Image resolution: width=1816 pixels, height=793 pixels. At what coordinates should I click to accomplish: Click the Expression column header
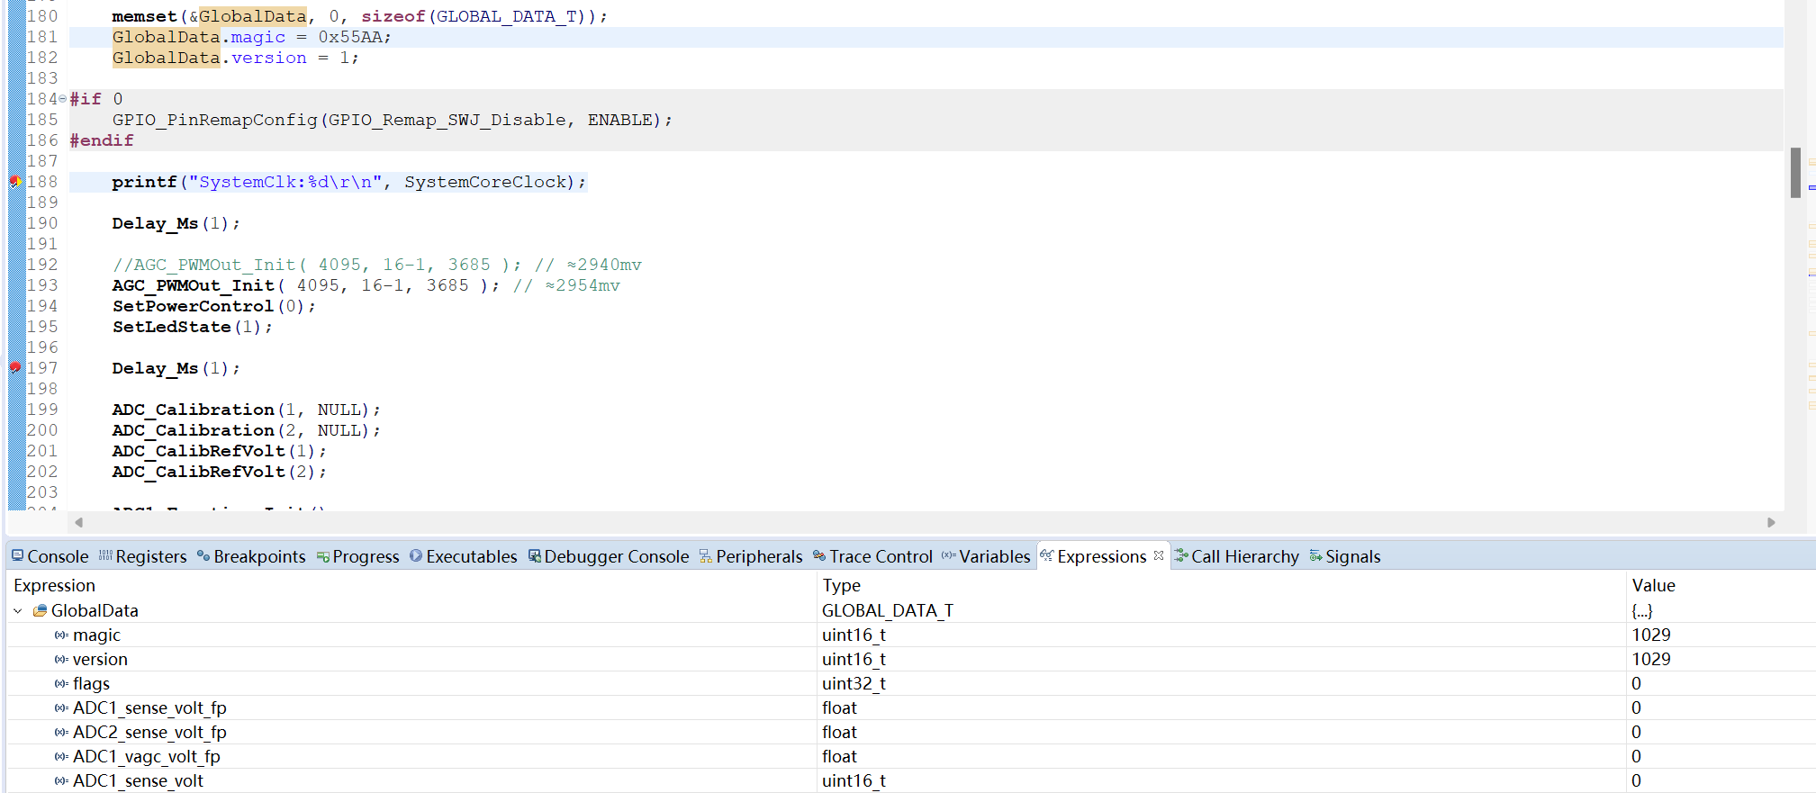coord(54,585)
